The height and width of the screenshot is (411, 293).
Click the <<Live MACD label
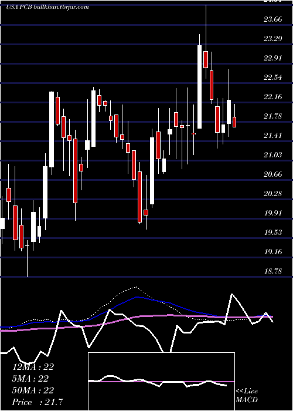click(247, 396)
